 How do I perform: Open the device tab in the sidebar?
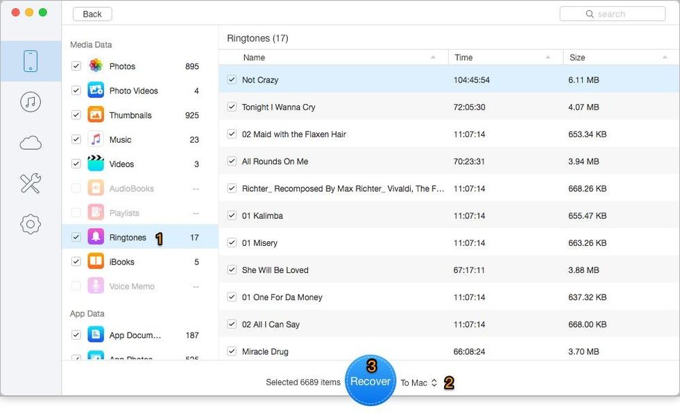coord(31,62)
